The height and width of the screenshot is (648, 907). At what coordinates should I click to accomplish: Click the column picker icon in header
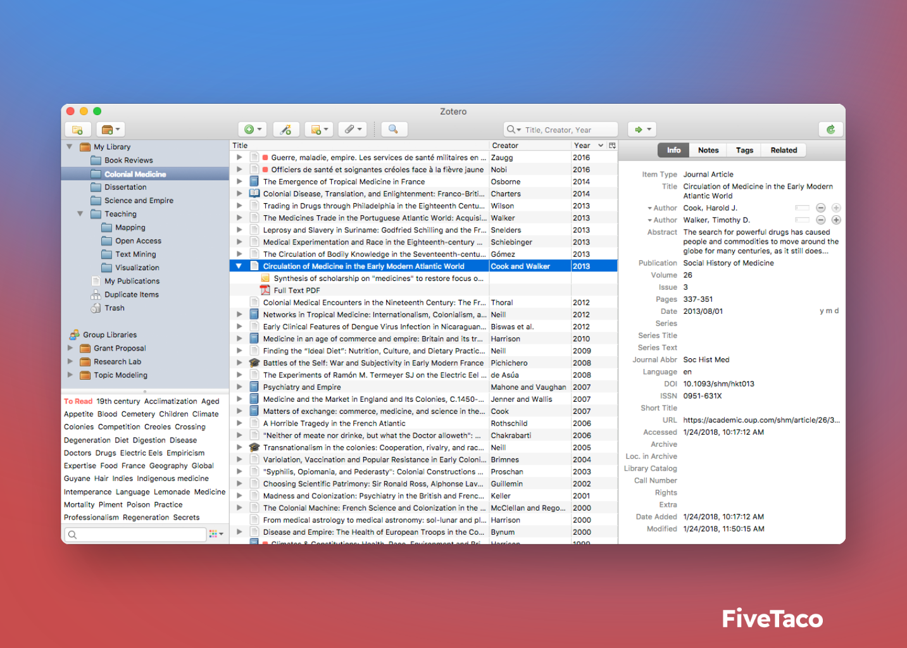click(x=612, y=146)
